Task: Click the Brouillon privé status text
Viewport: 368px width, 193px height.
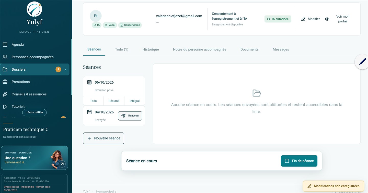Action: 104,90
